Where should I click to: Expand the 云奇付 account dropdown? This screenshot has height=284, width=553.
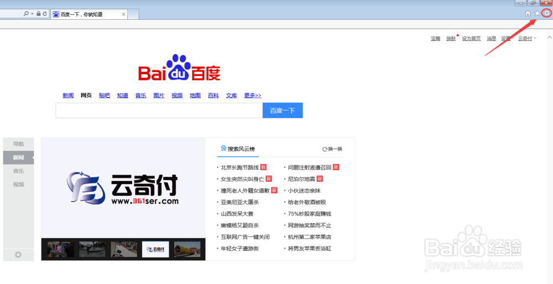pos(527,39)
